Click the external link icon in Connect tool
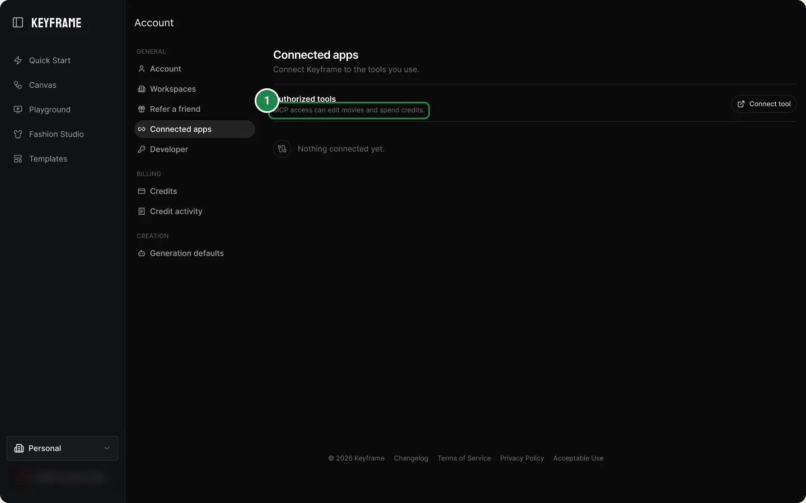Viewport: 806px width, 503px height. pyautogui.click(x=741, y=104)
